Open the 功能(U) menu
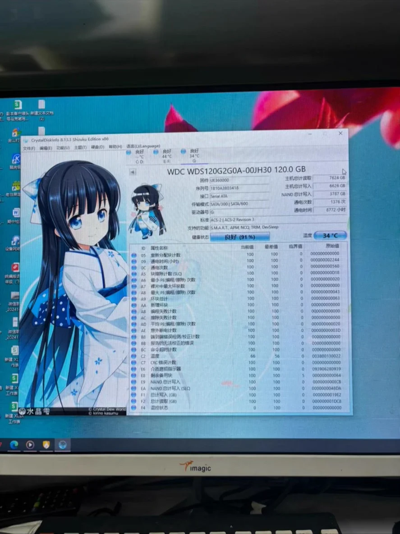 coord(63,148)
